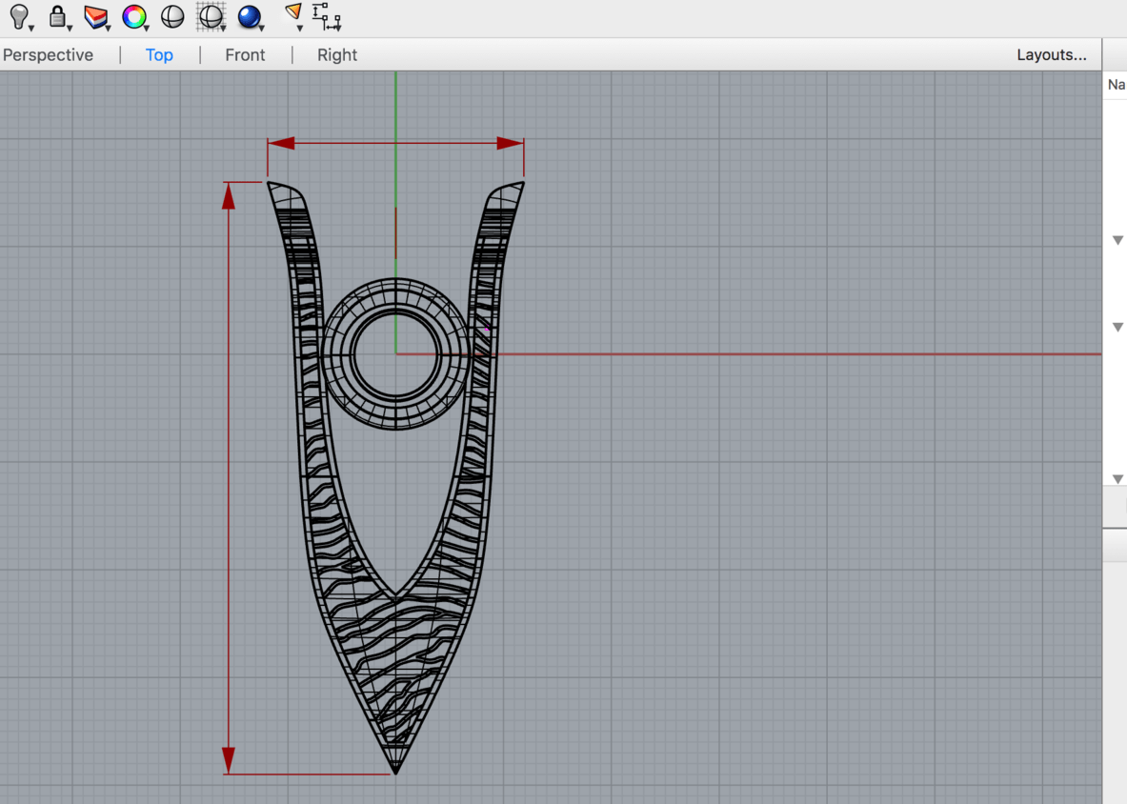Image resolution: width=1127 pixels, height=804 pixels.
Task: Select the dimension tool icon
Action: [326, 16]
